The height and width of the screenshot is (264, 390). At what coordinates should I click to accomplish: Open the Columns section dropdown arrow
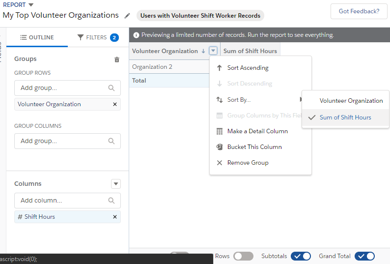pos(116,184)
